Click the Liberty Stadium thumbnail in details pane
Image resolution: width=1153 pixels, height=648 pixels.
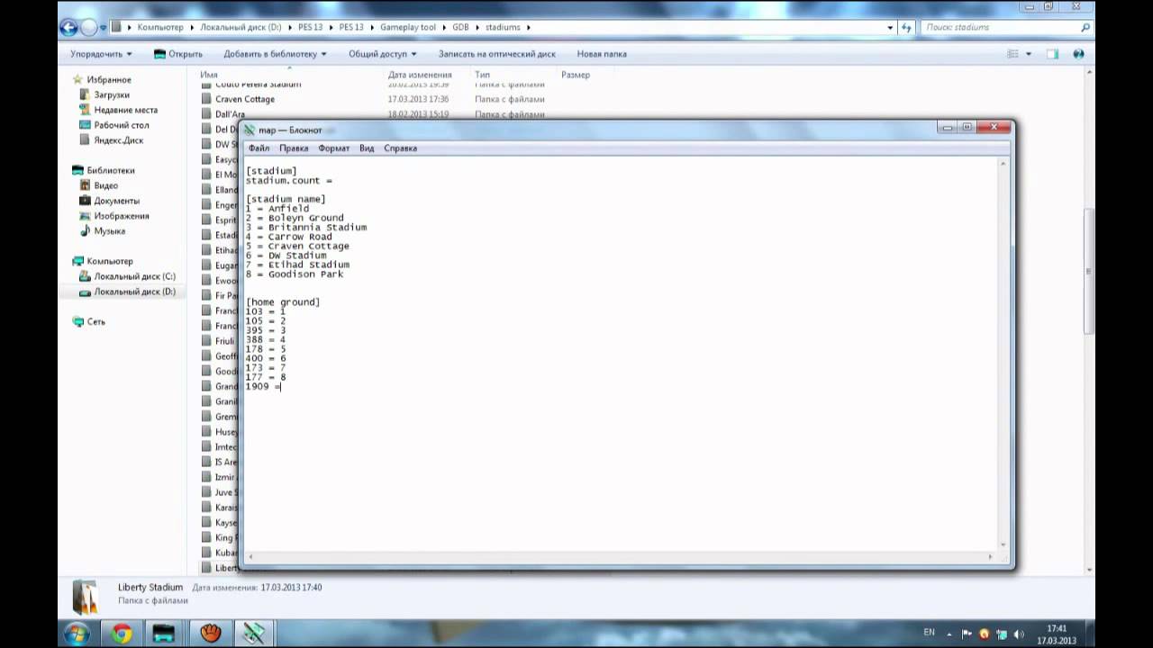85,597
